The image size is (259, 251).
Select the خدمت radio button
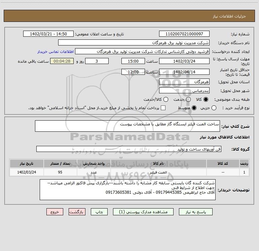tap(188, 99)
